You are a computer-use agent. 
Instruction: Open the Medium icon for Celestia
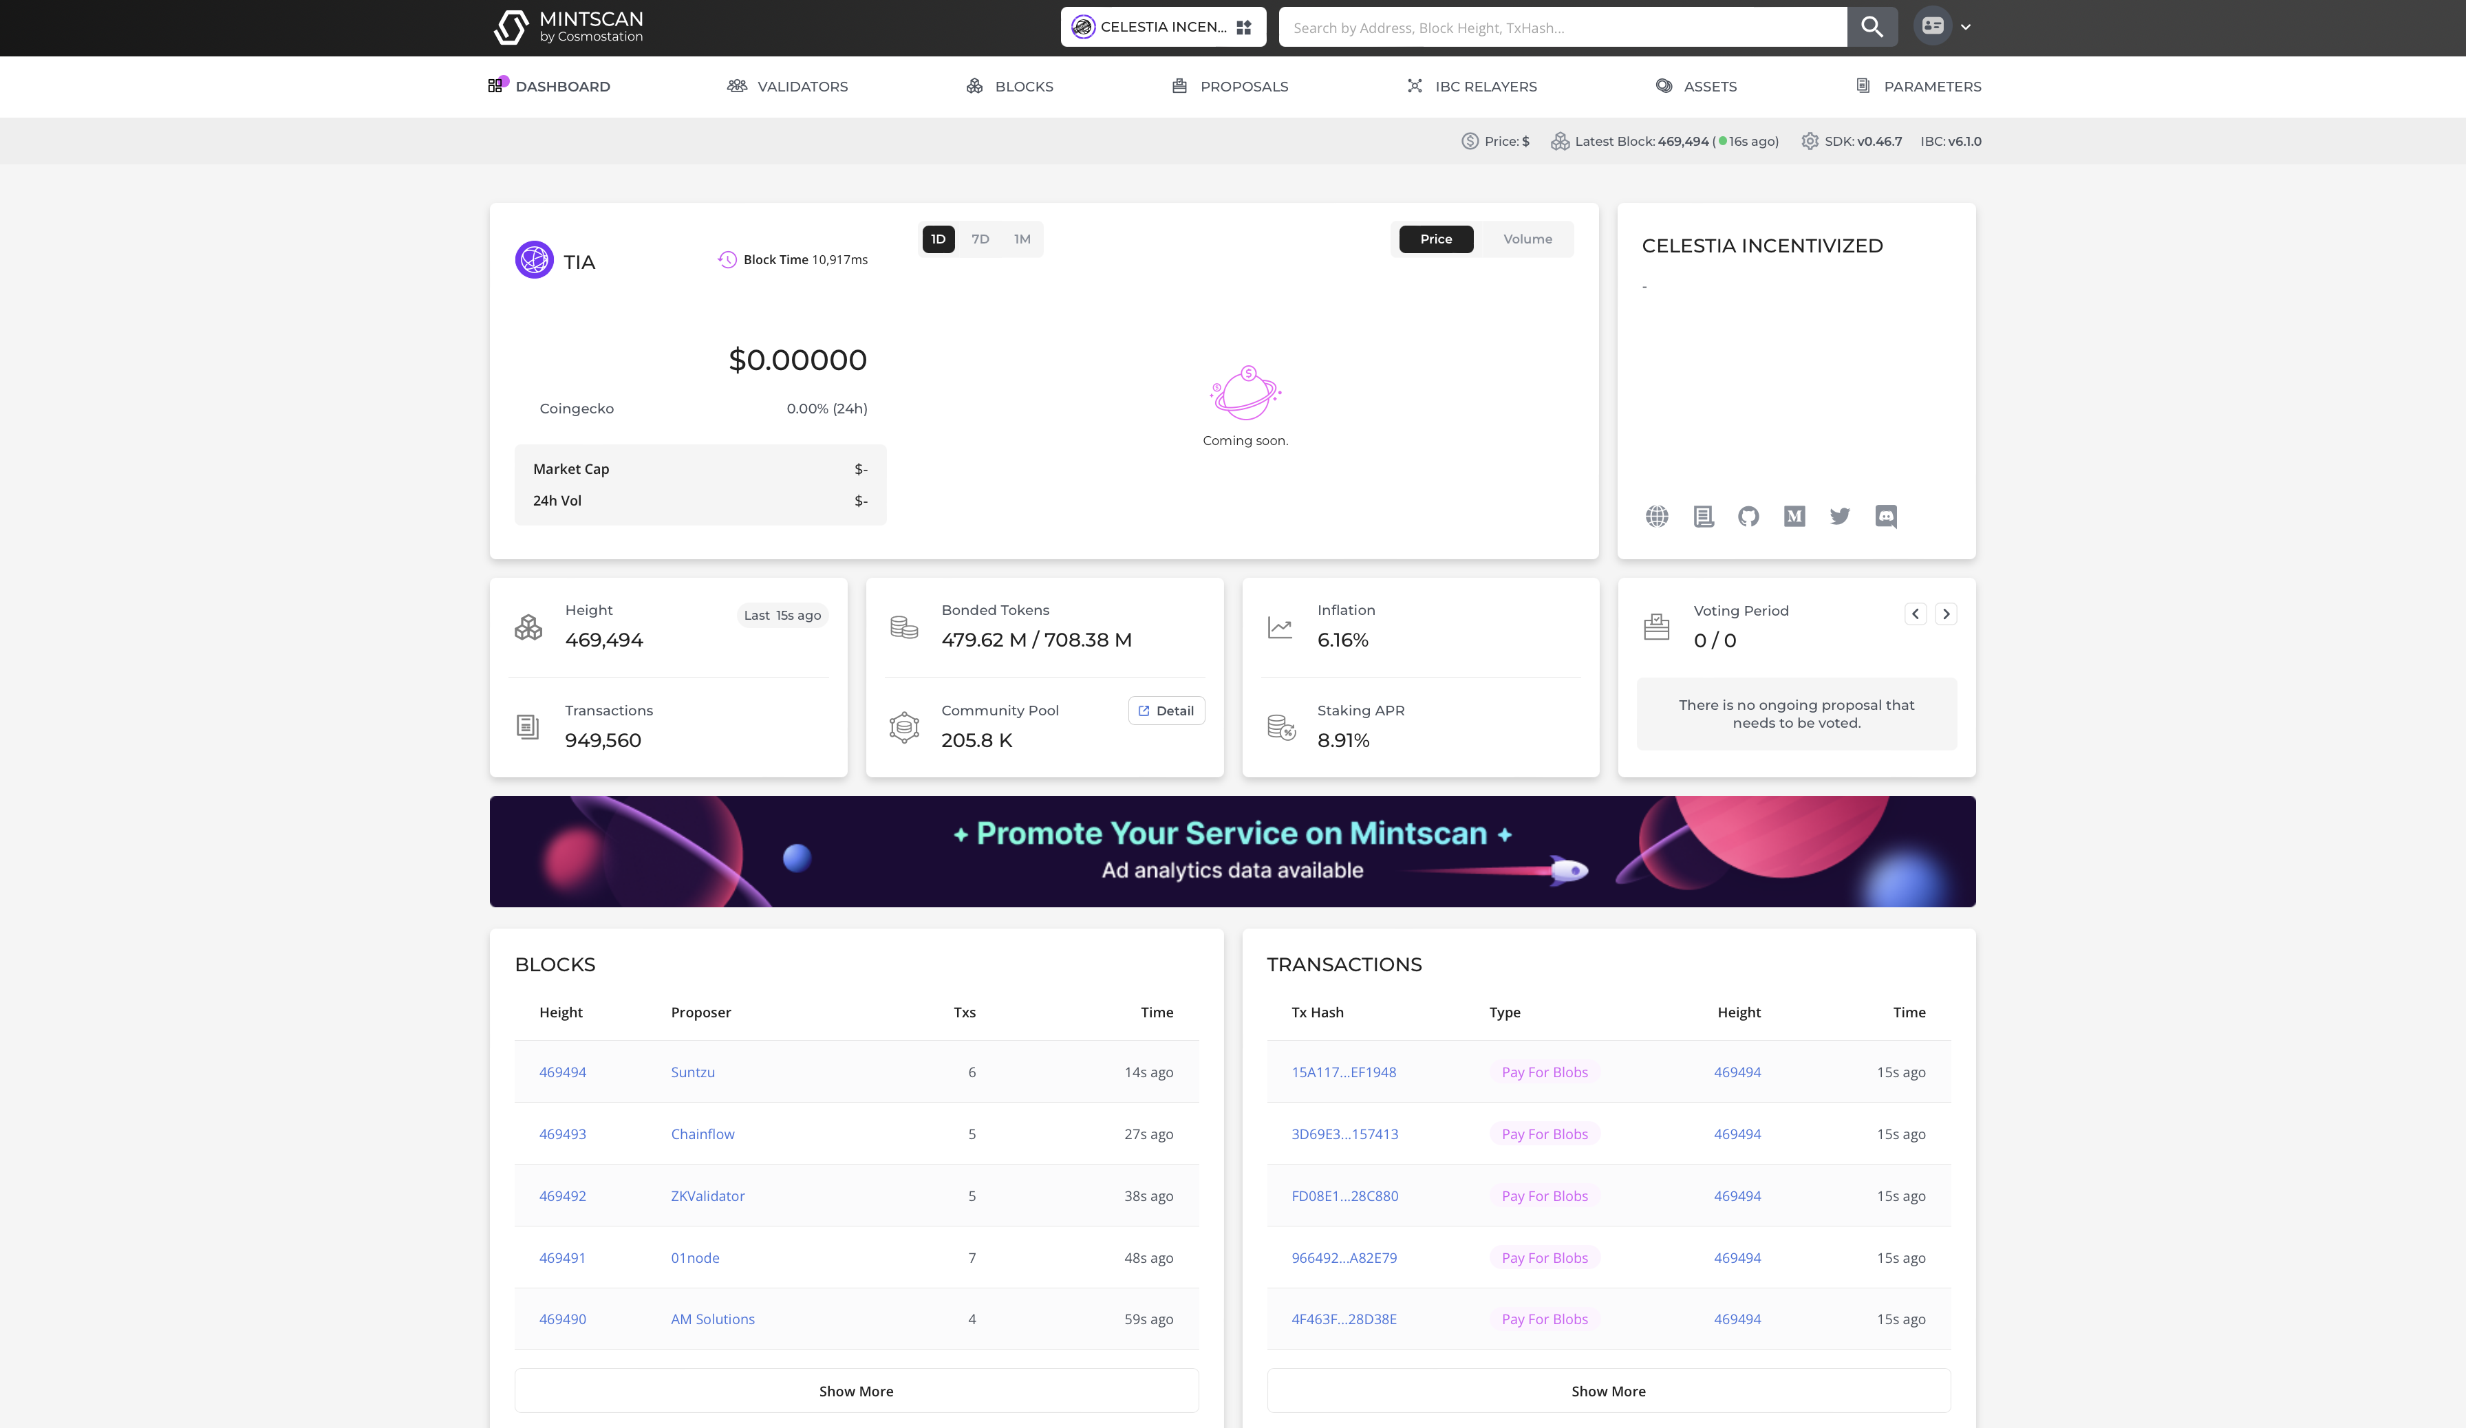1794,517
